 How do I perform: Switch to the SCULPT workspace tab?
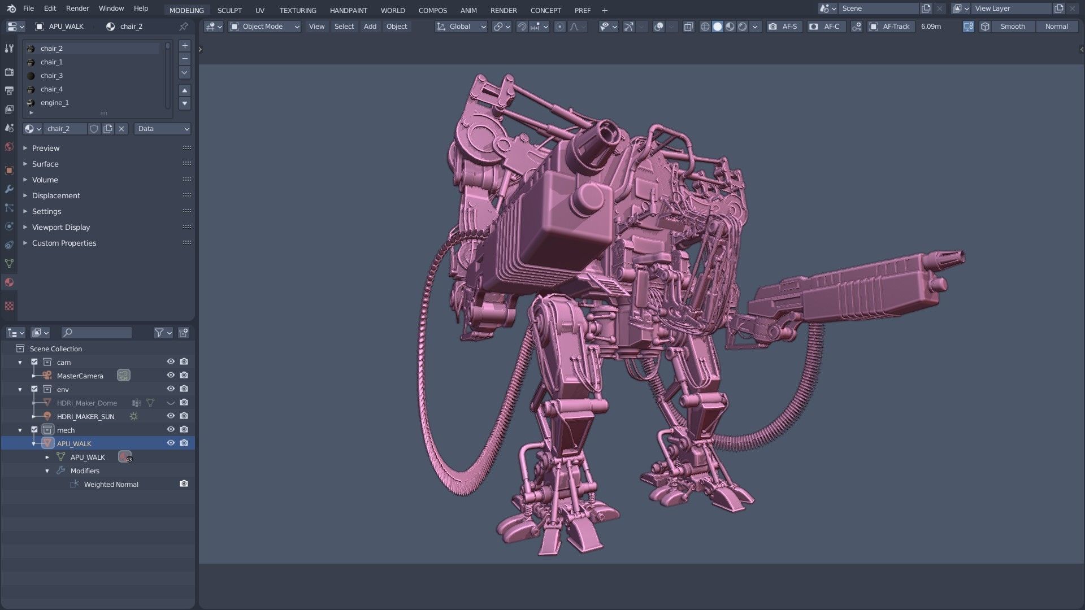[230, 10]
